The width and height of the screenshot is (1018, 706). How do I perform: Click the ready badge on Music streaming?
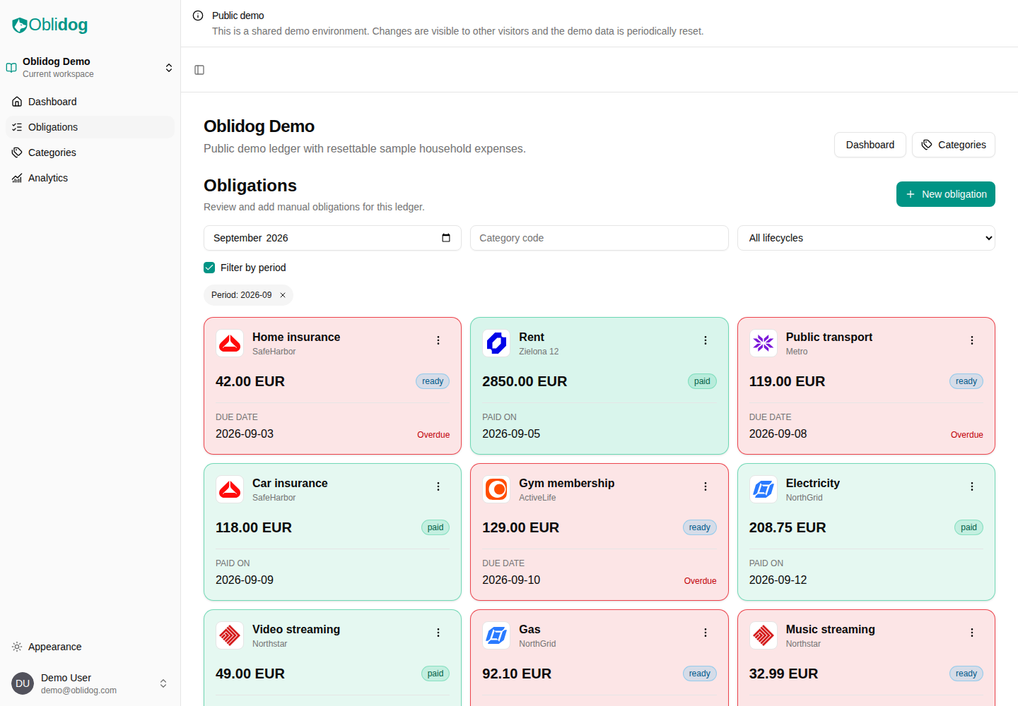click(x=966, y=674)
